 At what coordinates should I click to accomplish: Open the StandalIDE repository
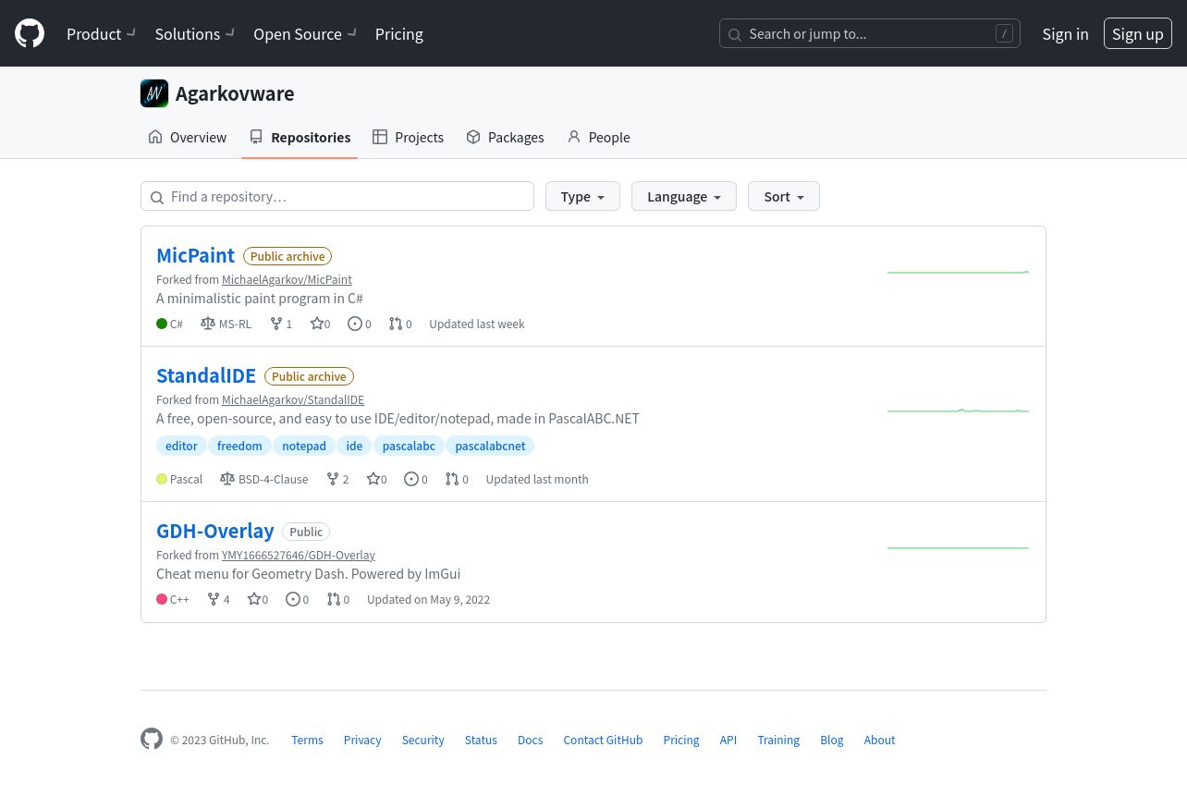click(x=206, y=375)
